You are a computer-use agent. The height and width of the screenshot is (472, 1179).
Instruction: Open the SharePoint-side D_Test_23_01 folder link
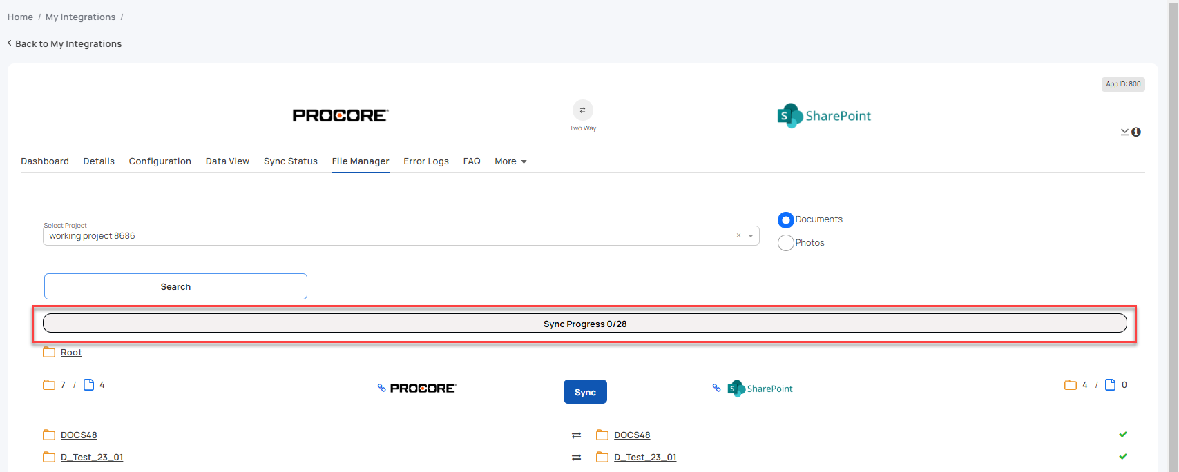coord(645,458)
